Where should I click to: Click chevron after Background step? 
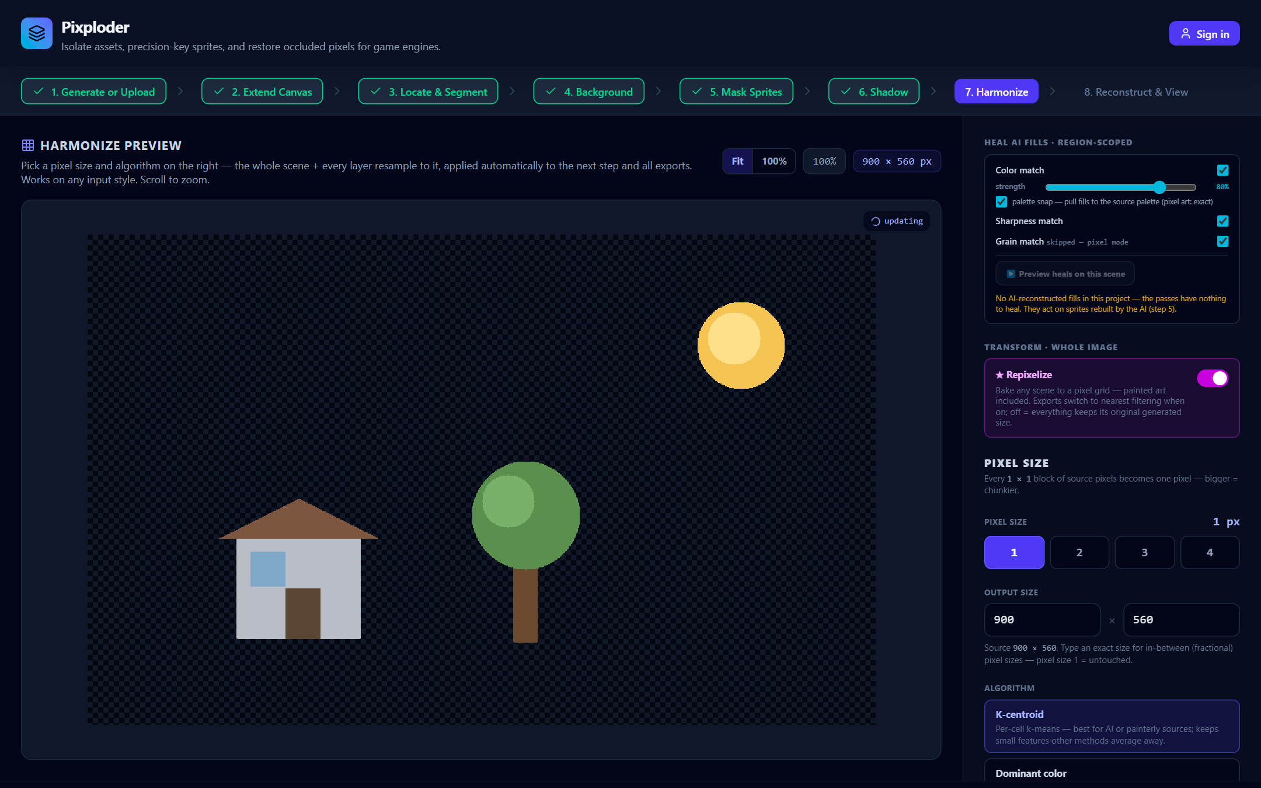tap(659, 91)
